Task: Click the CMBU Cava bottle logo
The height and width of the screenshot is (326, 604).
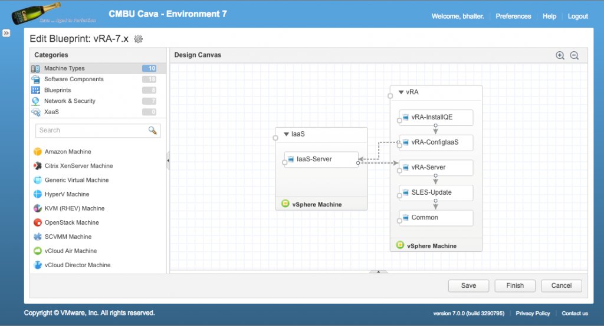Action: [x=37, y=13]
